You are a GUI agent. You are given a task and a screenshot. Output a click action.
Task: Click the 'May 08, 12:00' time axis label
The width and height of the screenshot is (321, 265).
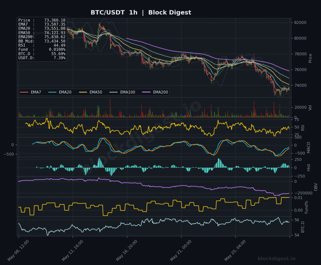pos(18,251)
